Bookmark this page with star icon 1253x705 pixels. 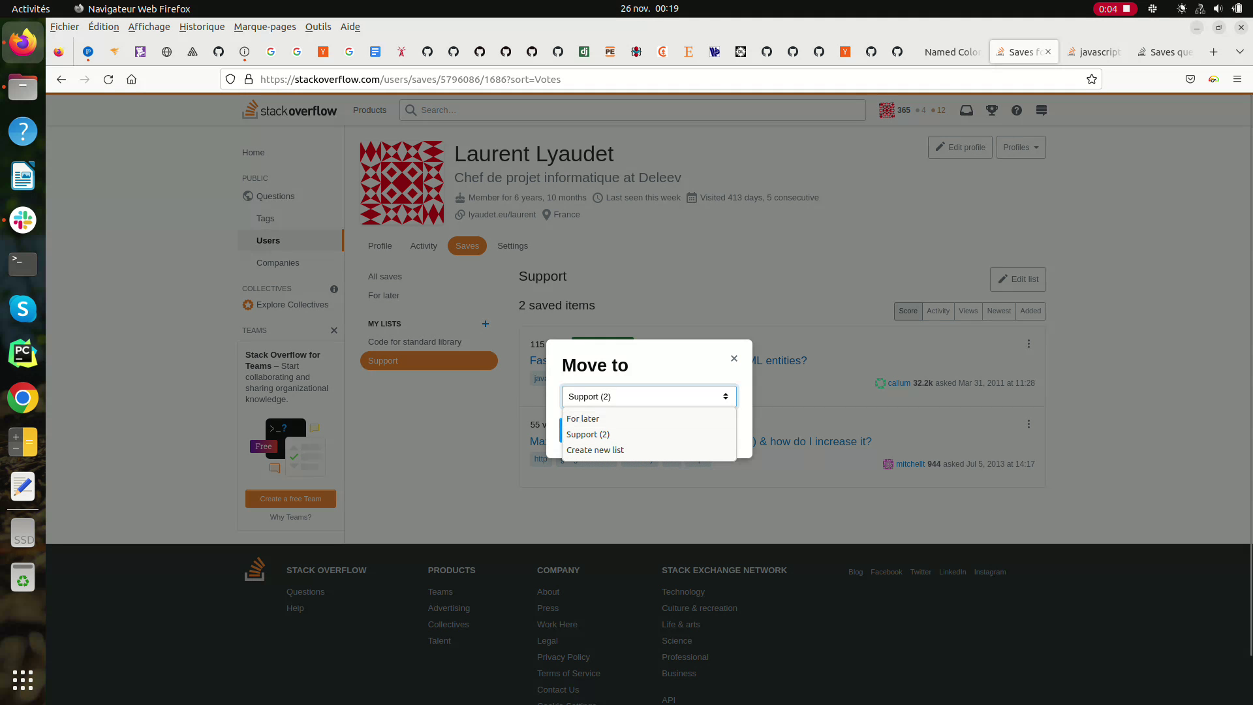coord(1092,80)
